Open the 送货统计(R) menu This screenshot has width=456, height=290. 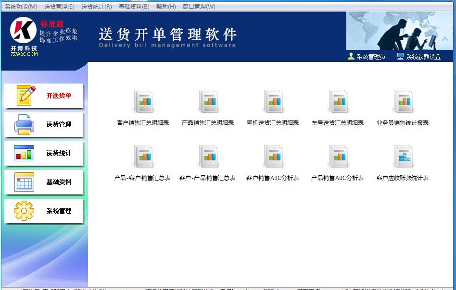95,7
